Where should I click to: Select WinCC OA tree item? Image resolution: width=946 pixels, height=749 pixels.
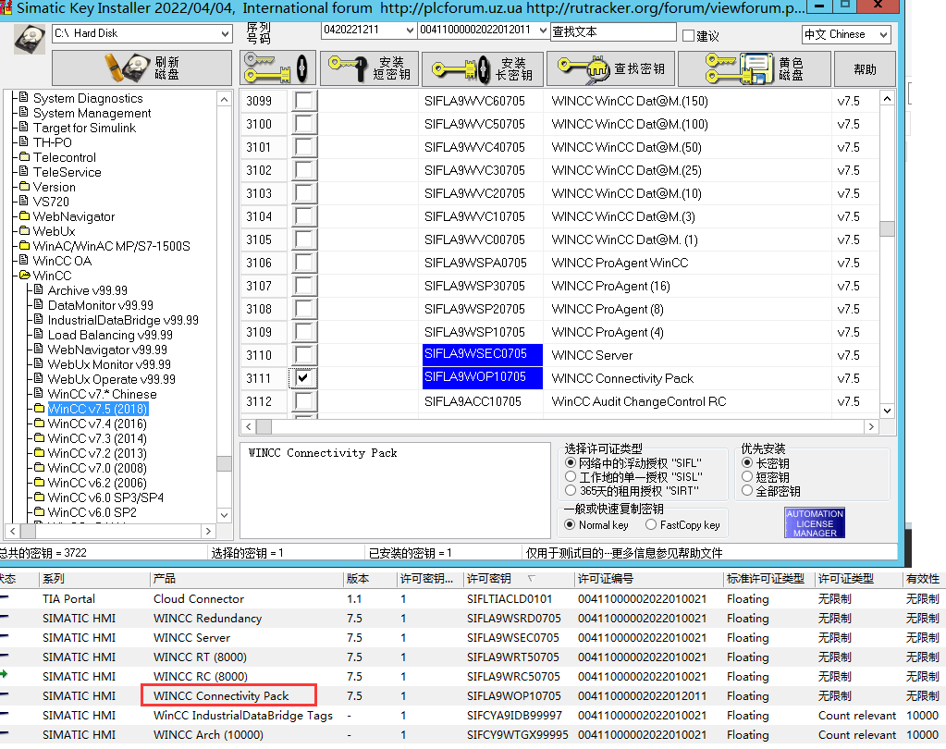coord(62,261)
